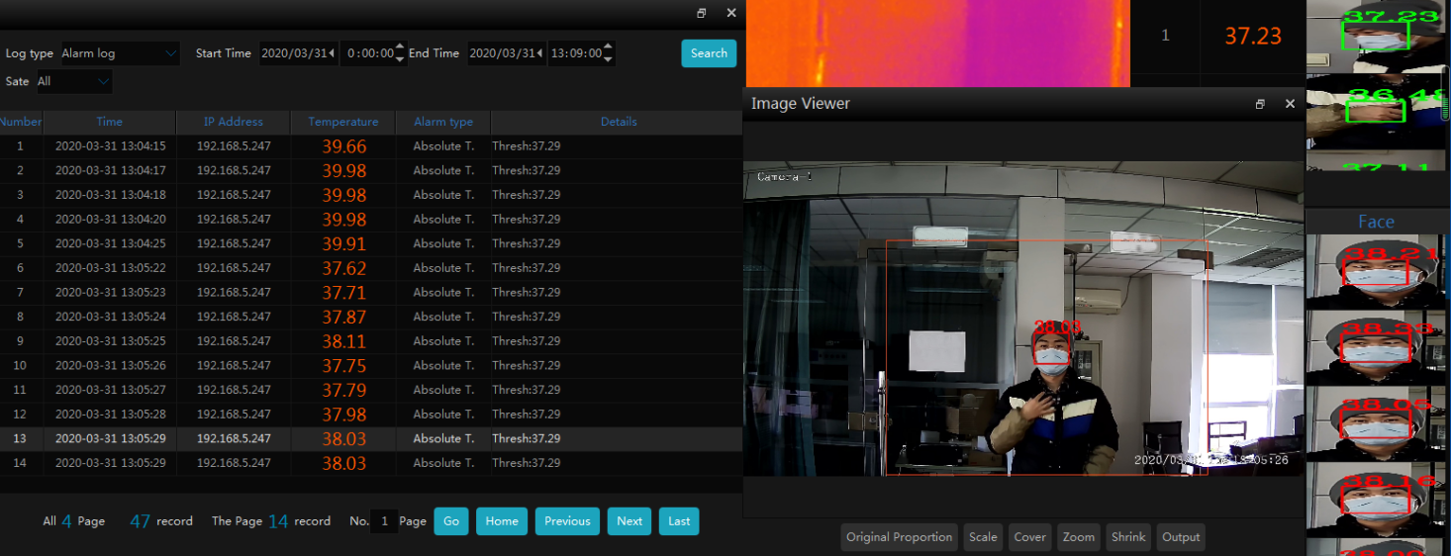Click the camera snapshot in Image Viewer

[x=1023, y=319]
